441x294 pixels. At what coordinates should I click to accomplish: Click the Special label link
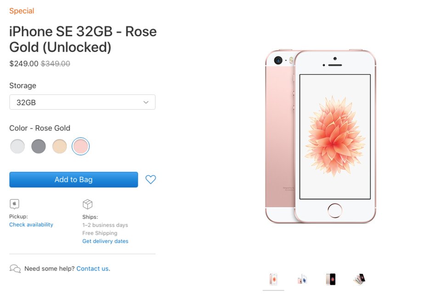click(22, 11)
